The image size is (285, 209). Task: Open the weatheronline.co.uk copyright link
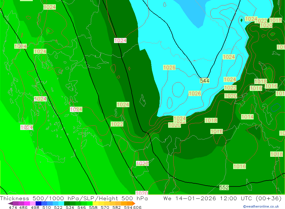coord(261,206)
